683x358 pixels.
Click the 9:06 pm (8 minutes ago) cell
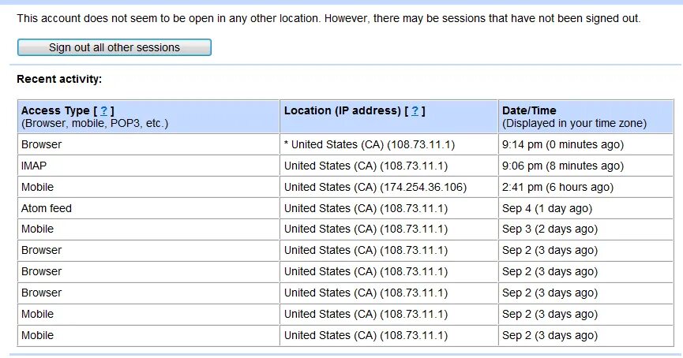pyautogui.click(x=562, y=166)
